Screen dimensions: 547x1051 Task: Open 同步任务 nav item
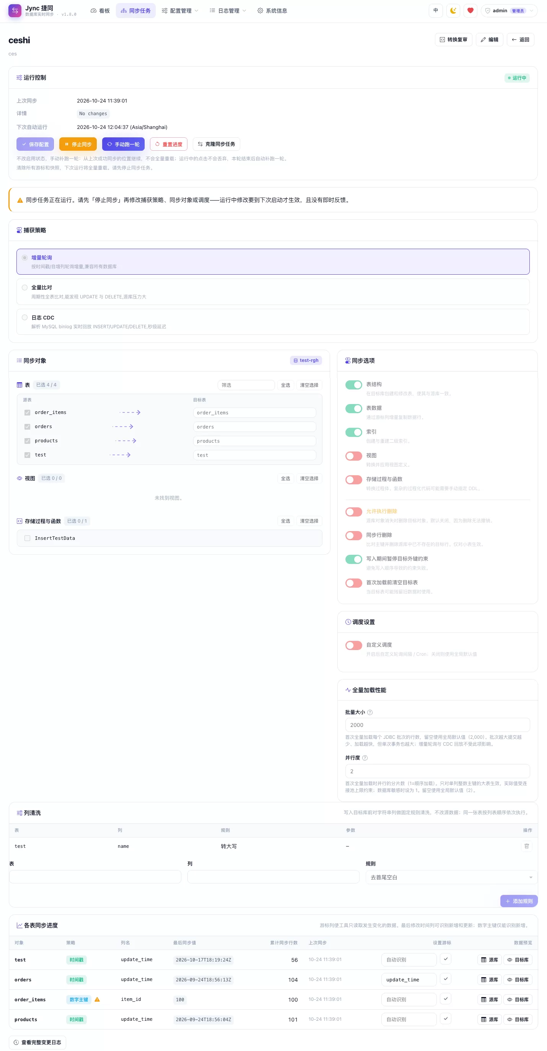tap(135, 11)
